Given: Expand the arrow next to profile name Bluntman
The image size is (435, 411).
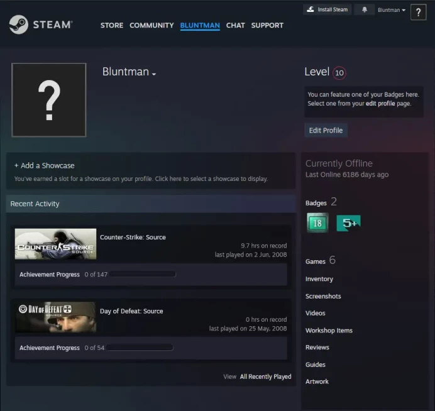Looking at the screenshot, I should [x=154, y=74].
